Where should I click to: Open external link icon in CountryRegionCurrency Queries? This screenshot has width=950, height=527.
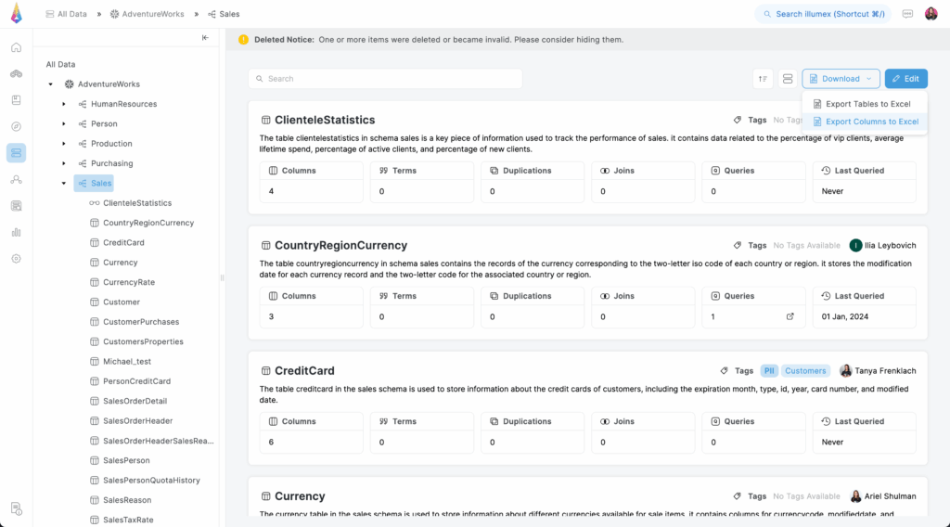pos(790,316)
